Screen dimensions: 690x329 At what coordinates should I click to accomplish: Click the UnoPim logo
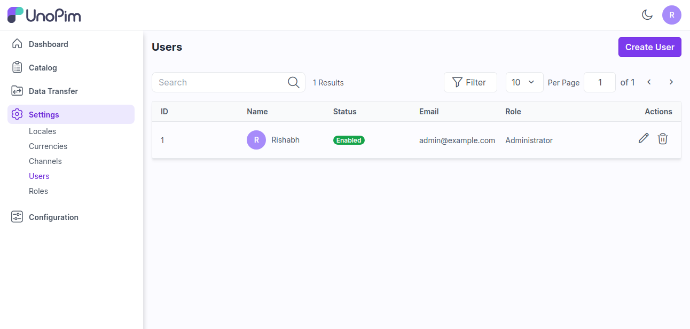[x=44, y=15]
